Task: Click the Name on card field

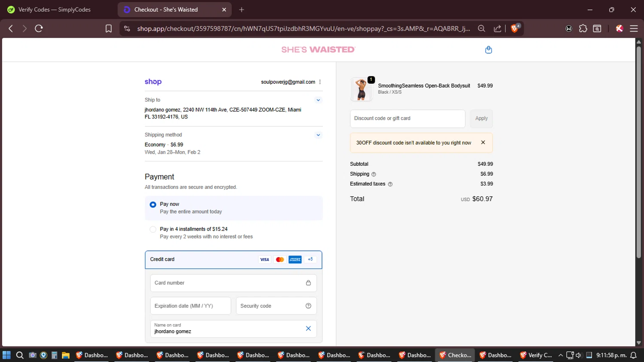Action: [234, 329]
